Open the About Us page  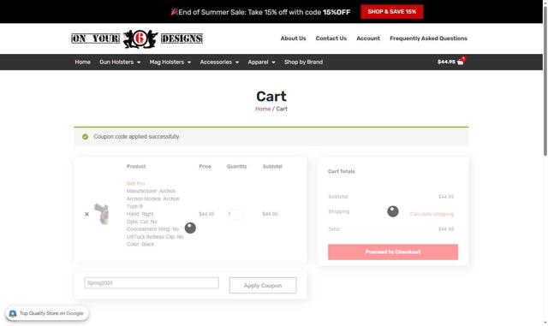click(293, 39)
